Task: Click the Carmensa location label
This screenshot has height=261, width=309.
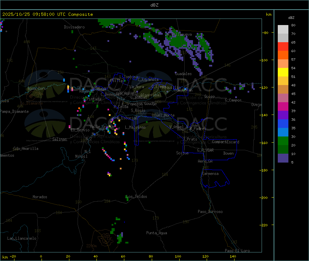Action: (210, 174)
